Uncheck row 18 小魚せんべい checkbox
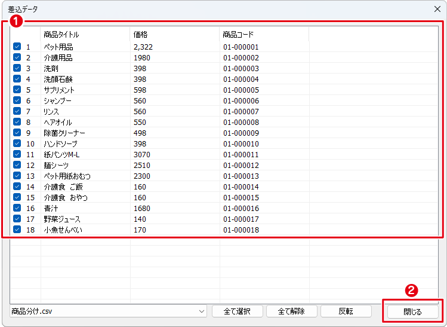 click(x=17, y=230)
